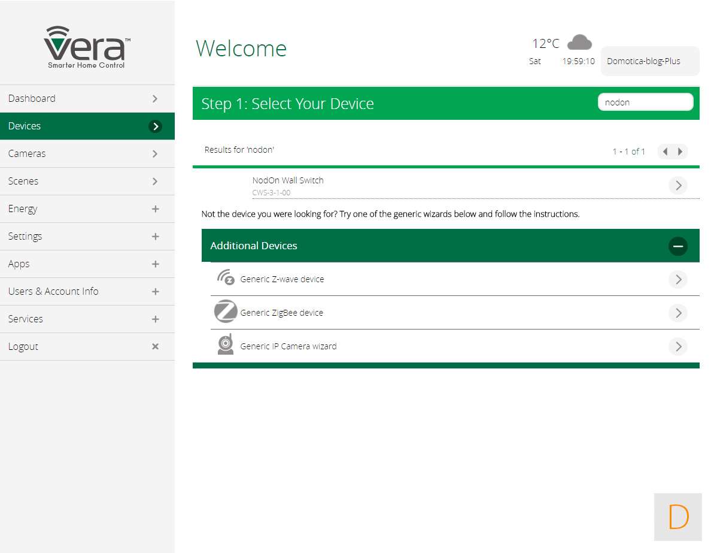Image resolution: width=714 pixels, height=553 pixels.
Task: Go to next results page arrow
Action: [680, 152]
